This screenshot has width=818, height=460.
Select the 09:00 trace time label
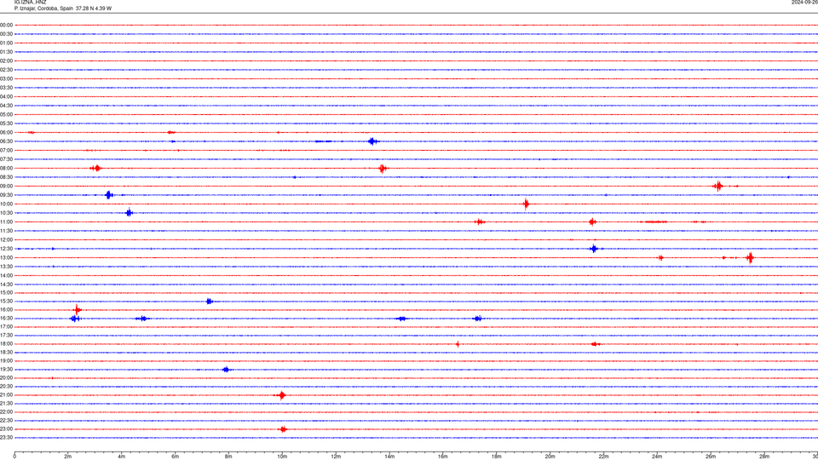pos(6,187)
